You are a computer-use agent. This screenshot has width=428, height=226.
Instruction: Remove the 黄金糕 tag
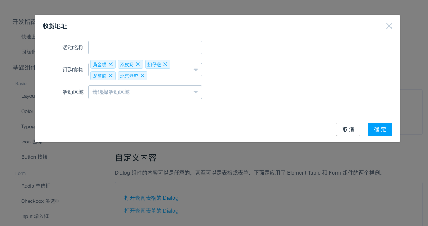tap(110, 64)
